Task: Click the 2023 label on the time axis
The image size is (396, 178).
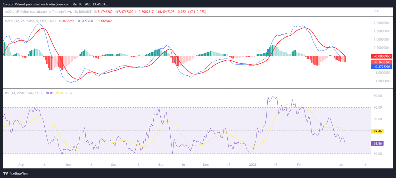Action: point(253,165)
